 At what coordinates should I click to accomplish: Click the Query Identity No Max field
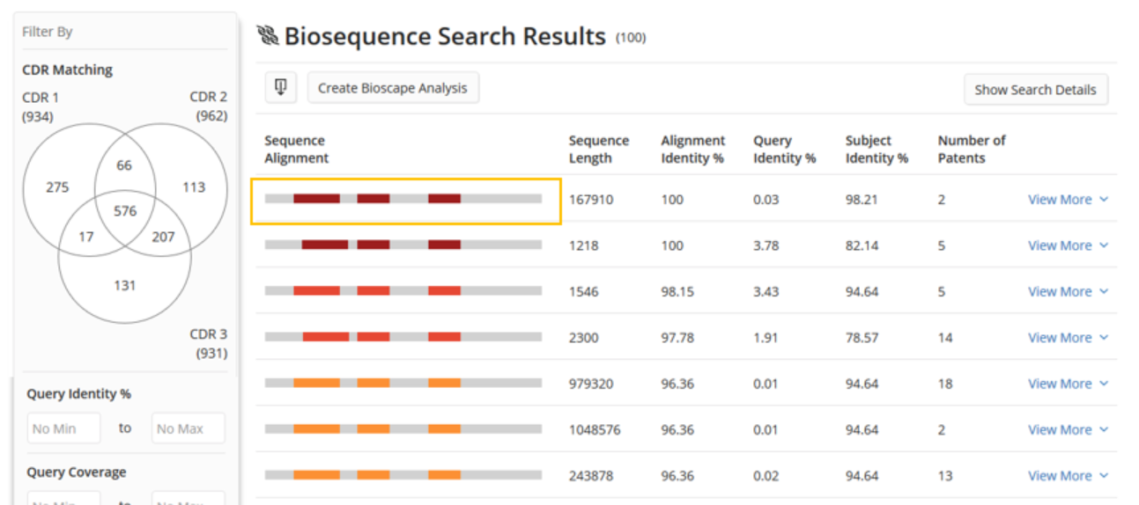coord(188,428)
